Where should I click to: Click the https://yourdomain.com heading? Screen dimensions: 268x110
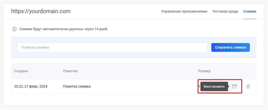[41, 11]
